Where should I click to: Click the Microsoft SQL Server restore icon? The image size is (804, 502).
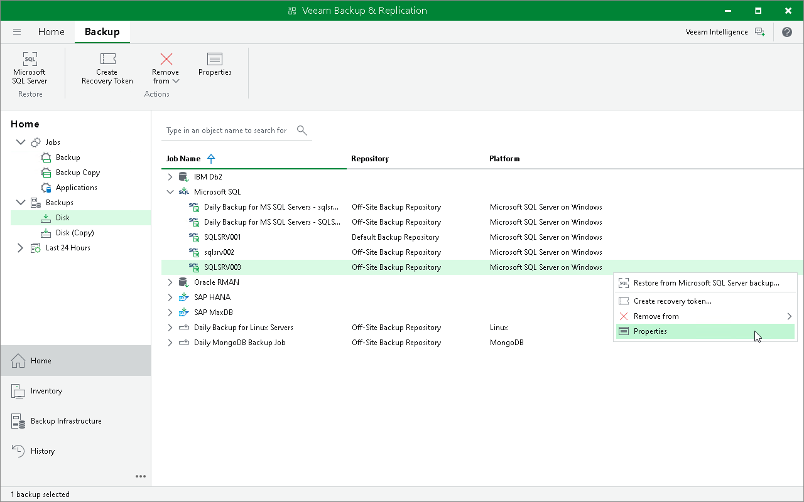(x=30, y=59)
